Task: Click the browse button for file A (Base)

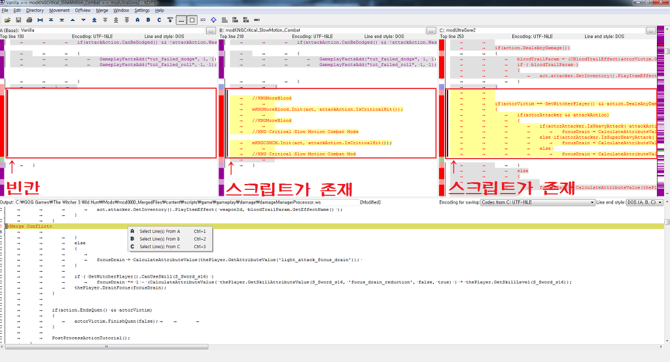Action: pyautogui.click(x=211, y=30)
